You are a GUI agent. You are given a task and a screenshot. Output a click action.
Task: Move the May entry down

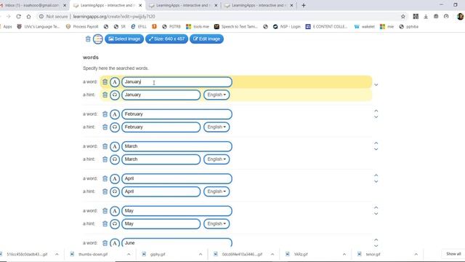tap(376, 214)
